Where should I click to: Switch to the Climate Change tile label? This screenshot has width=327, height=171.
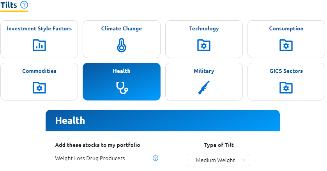[x=122, y=28]
